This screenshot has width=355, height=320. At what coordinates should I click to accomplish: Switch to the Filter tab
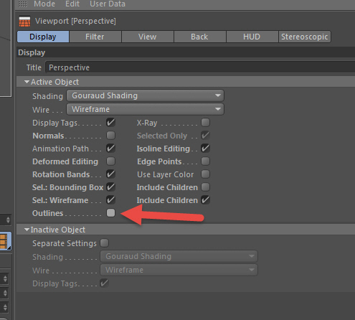pos(95,37)
